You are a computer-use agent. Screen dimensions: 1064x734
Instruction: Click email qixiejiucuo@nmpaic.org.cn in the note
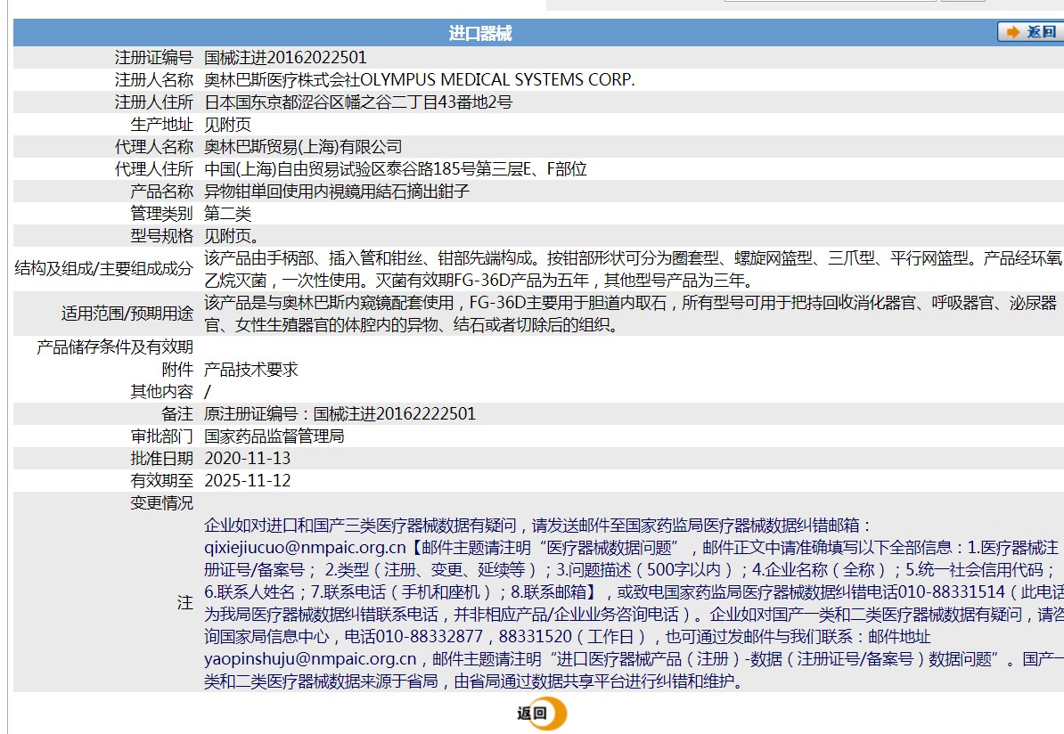pos(305,548)
